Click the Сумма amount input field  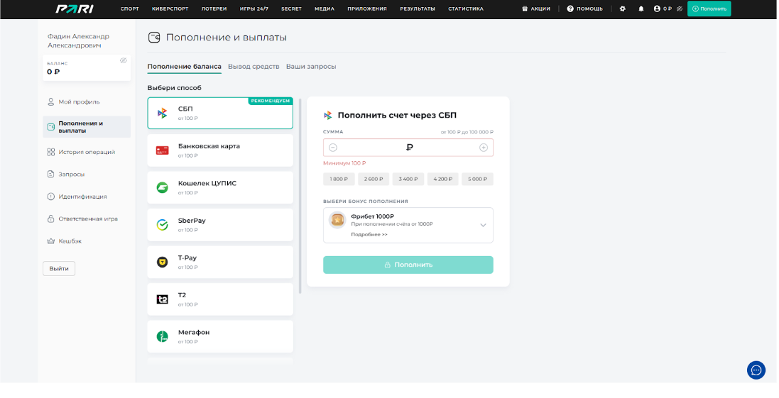tap(408, 148)
